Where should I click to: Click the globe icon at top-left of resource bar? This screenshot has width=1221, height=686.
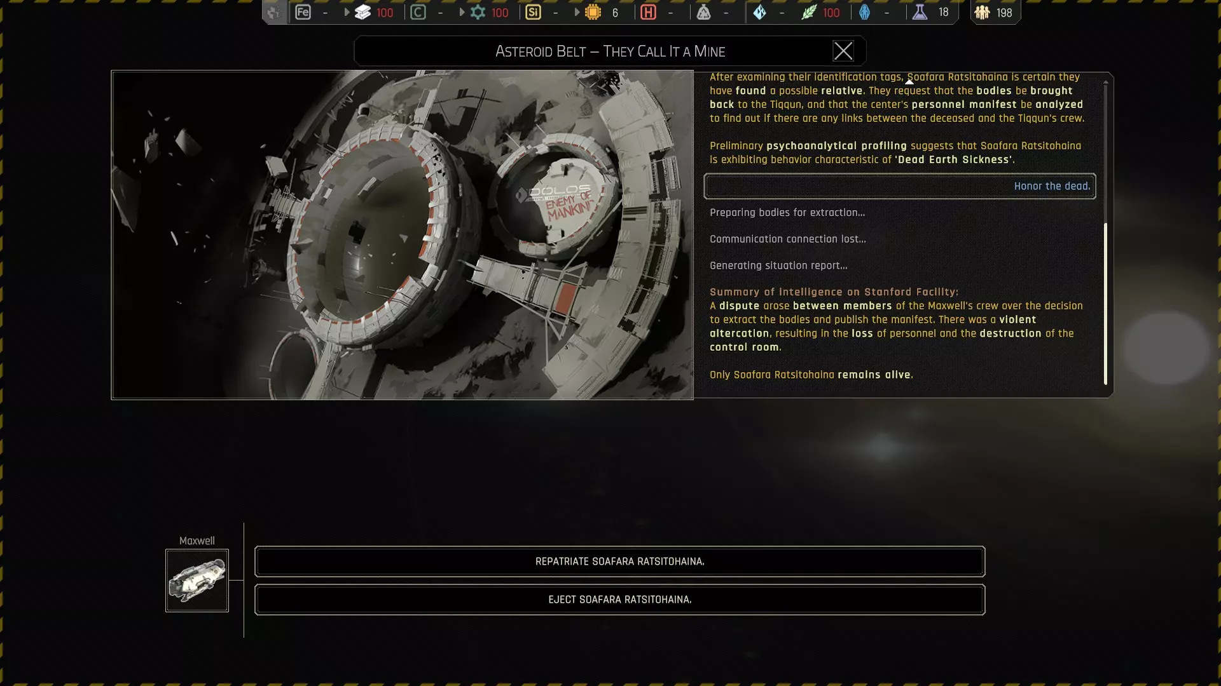click(x=274, y=12)
